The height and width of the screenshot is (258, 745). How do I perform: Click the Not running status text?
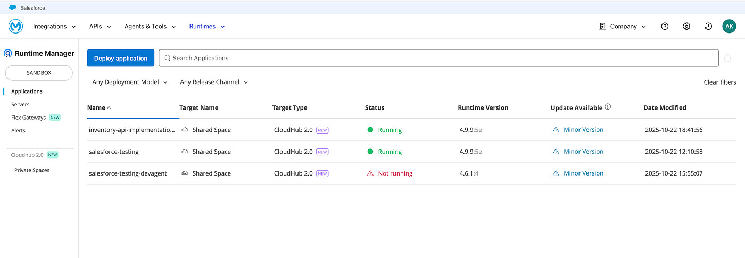click(x=395, y=173)
